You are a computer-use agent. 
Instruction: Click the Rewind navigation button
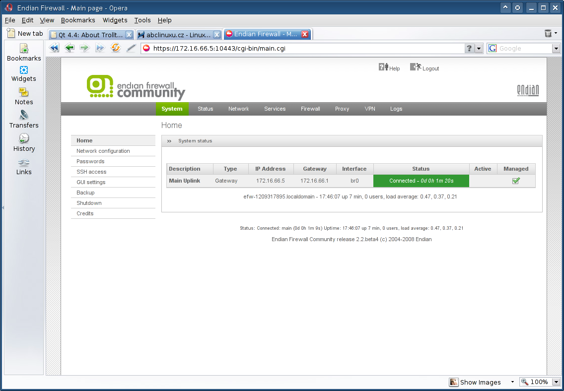pyautogui.click(x=54, y=48)
